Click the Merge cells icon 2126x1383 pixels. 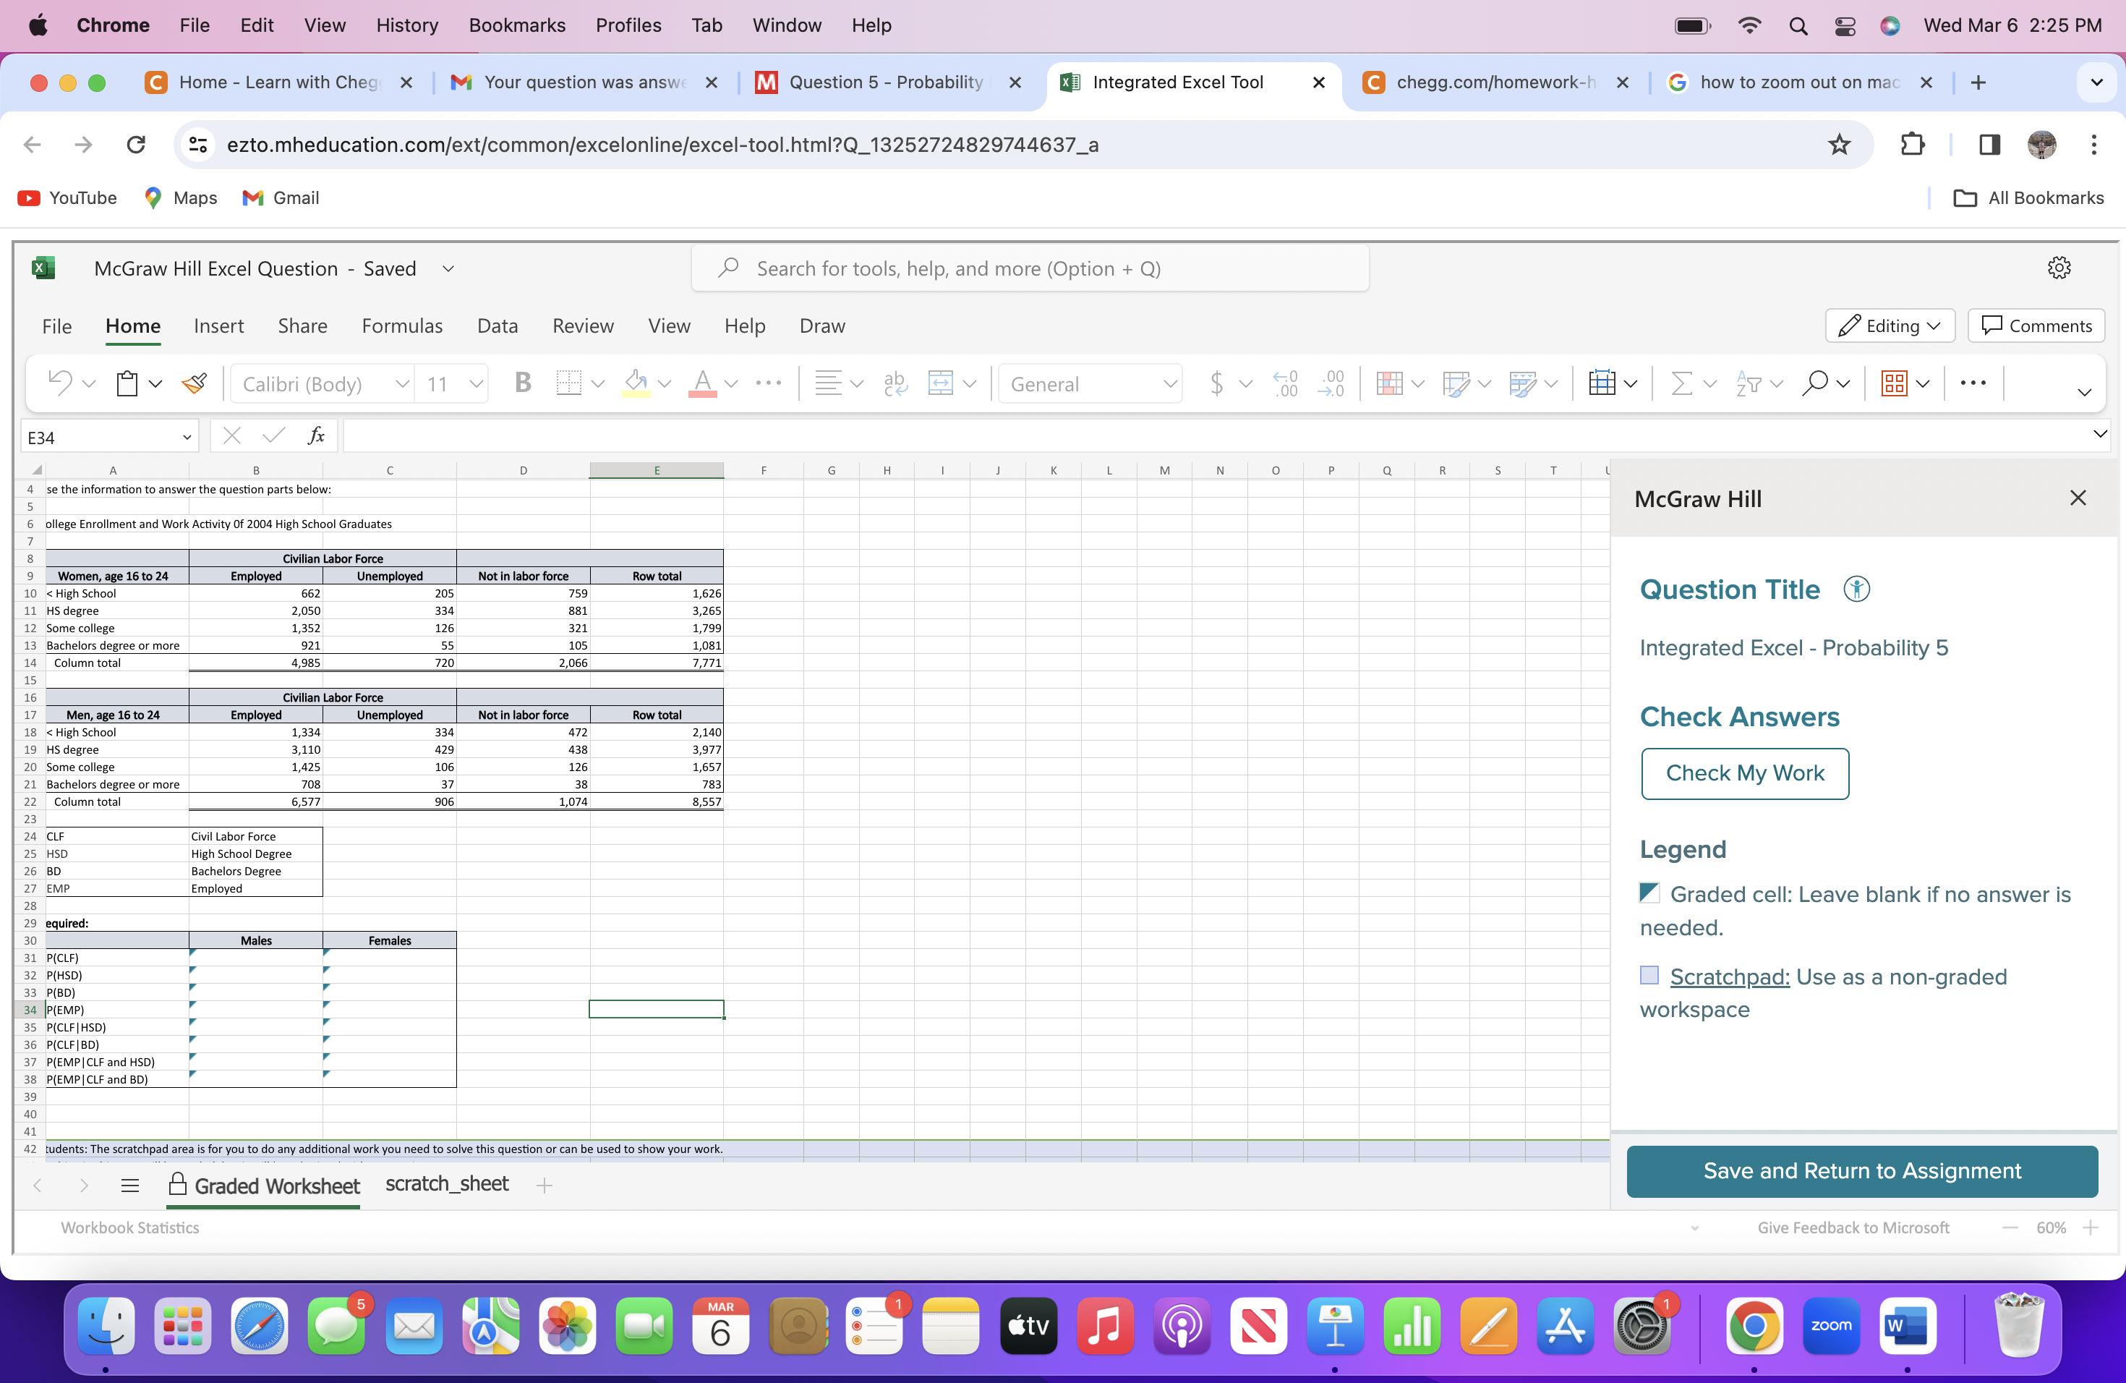tap(941, 383)
